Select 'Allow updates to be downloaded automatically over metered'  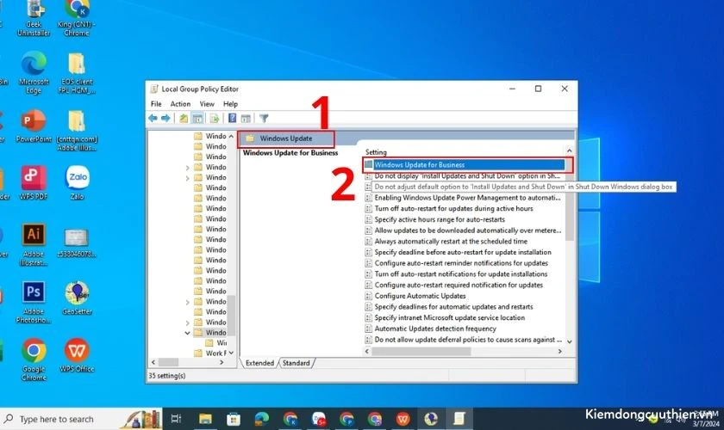(464, 230)
